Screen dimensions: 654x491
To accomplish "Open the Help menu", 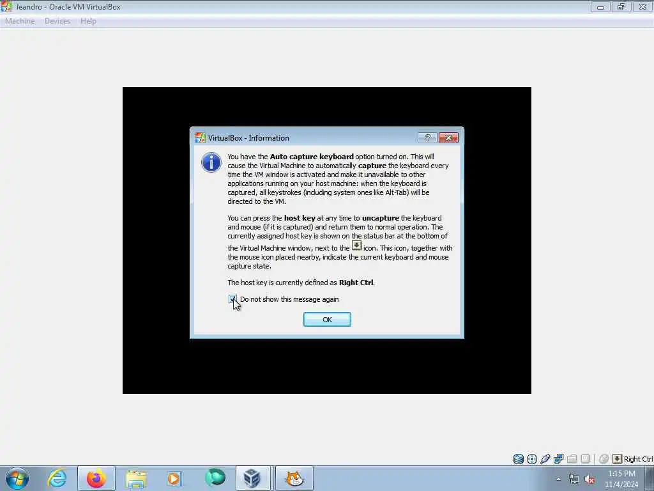I will pyautogui.click(x=88, y=21).
